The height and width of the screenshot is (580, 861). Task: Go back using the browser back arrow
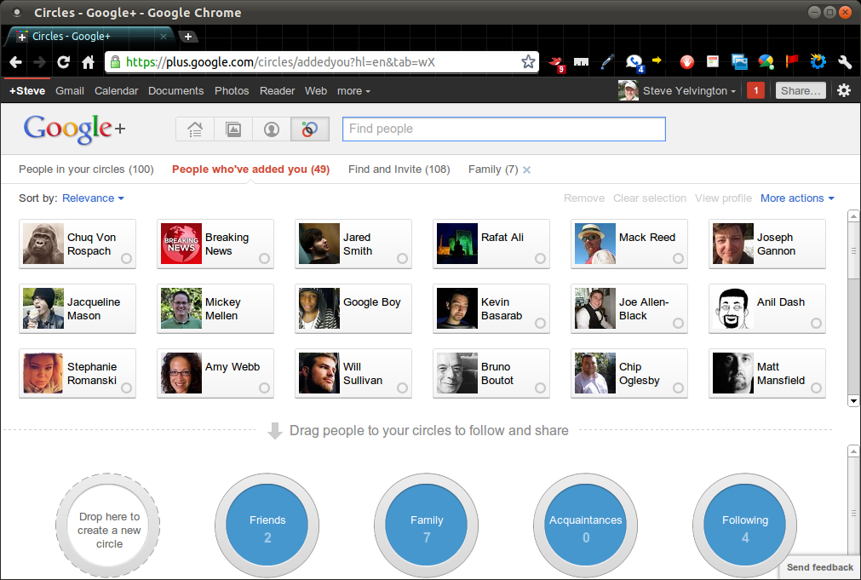pos(16,62)
